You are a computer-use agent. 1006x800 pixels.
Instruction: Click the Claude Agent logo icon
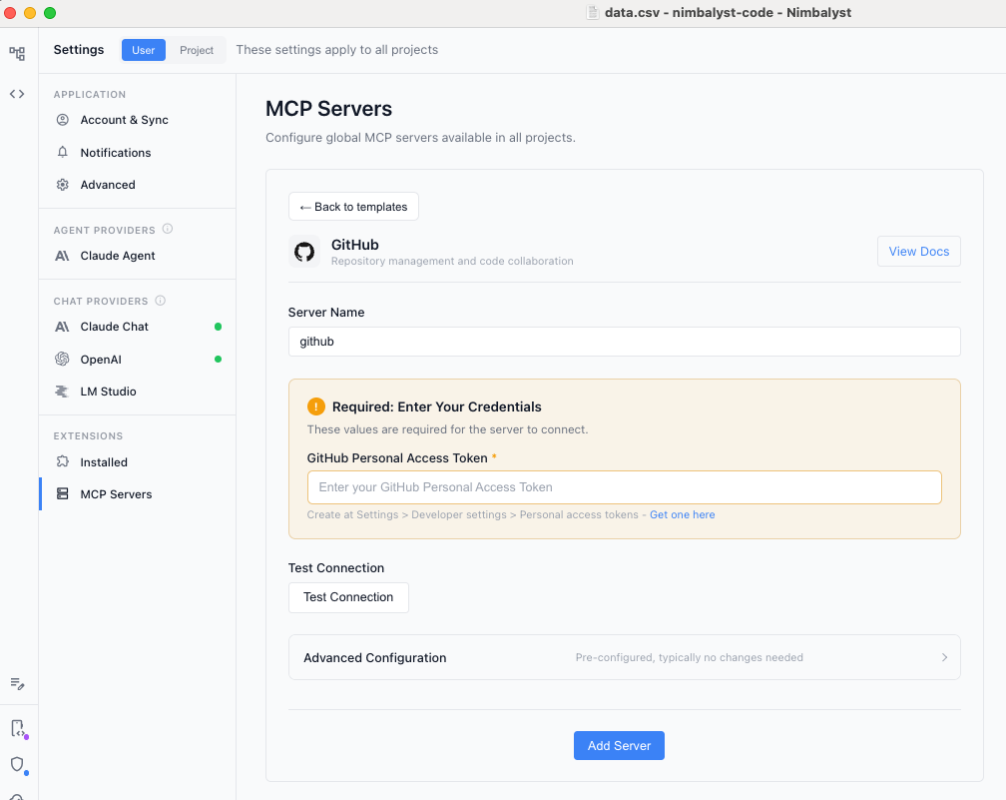coord(62,256)
